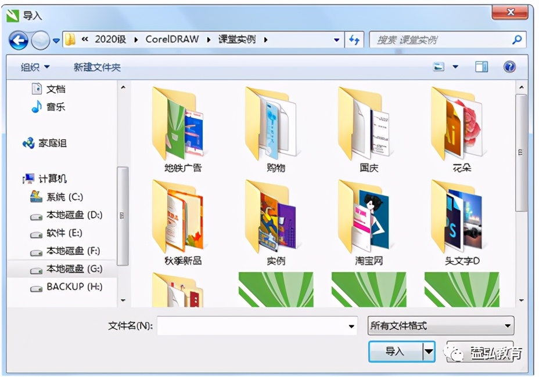Image resolution: width=539 pixels, height=377 pixels.
Task: Expand the 导入 button dropdown arrow
Action: pyautogui.click(x=427, y=353)
